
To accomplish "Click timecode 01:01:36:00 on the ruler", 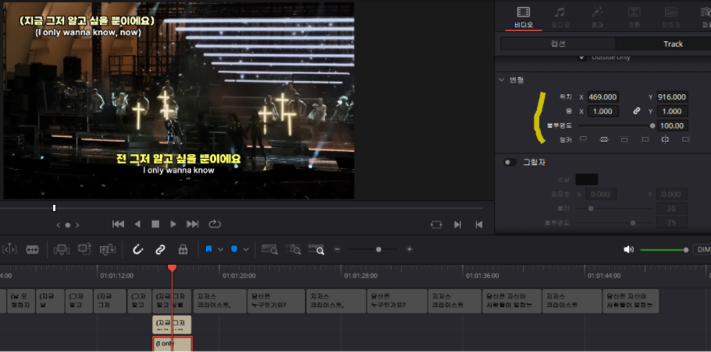I will (482, 276).
